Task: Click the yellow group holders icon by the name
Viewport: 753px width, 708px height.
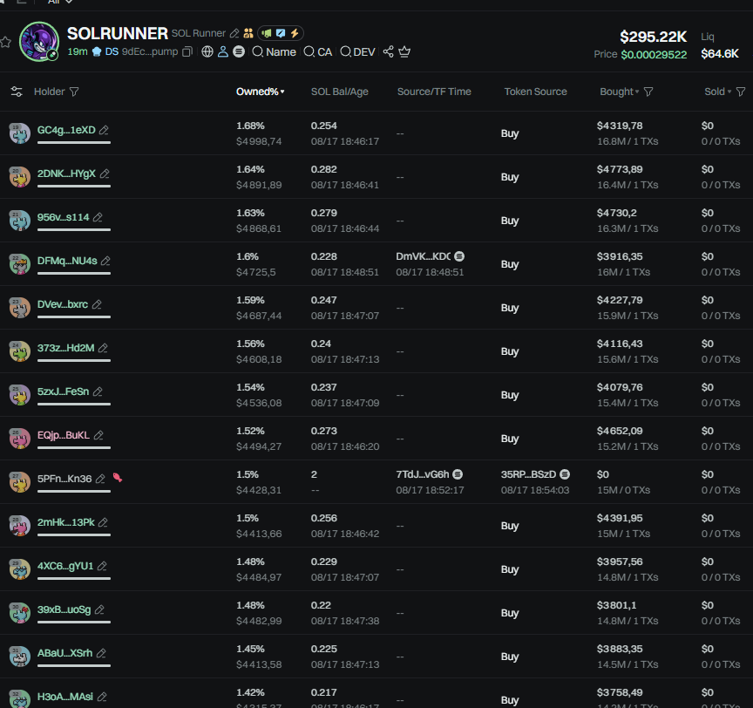Action: (248, 33)
